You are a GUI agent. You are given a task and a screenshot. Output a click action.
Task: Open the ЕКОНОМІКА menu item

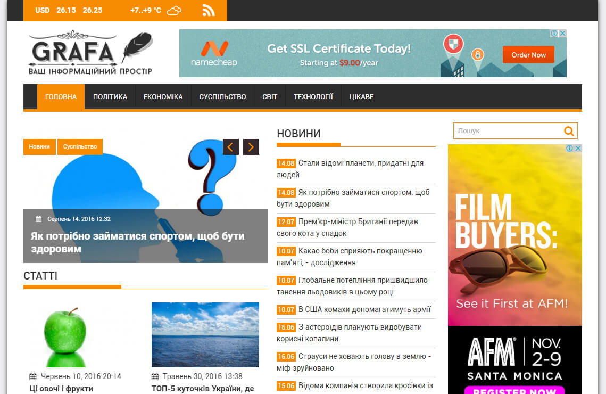pos(163,97)
